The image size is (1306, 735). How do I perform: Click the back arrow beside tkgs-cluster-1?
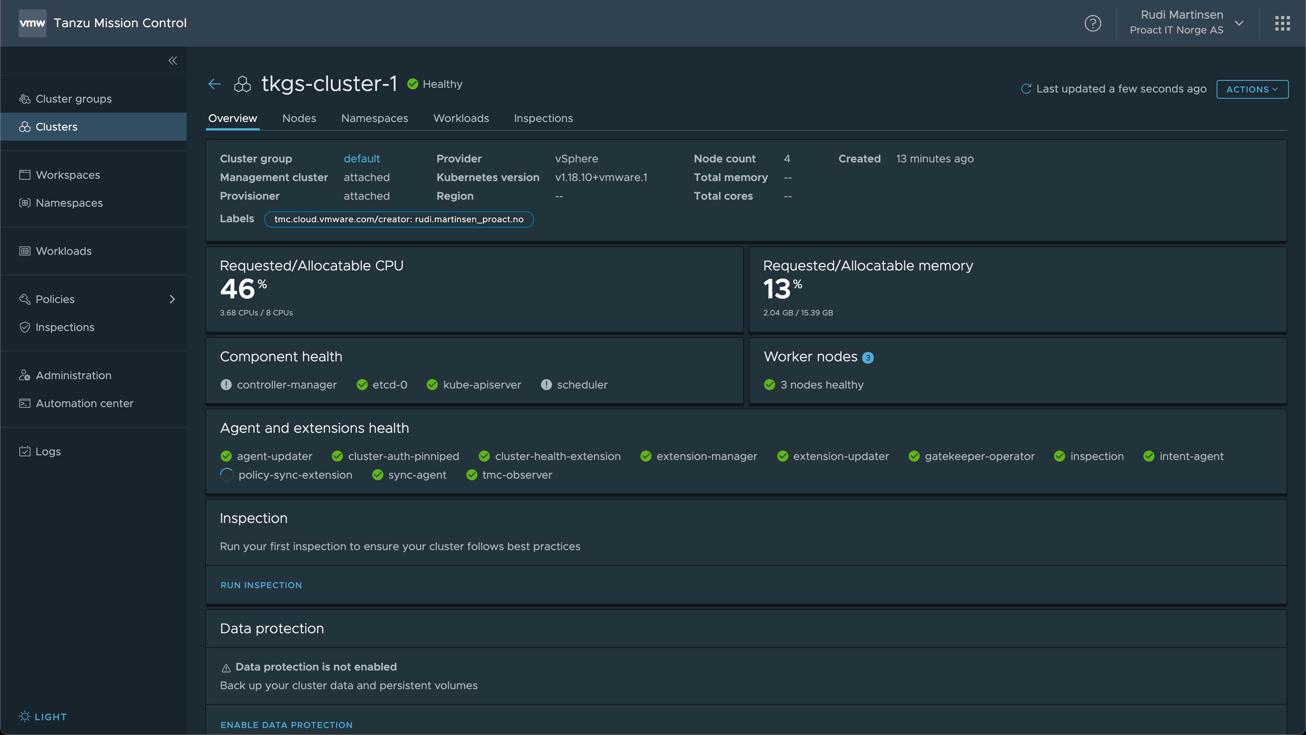point(215,84)
